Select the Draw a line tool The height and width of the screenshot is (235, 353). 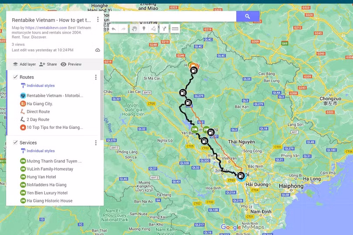click(x=154, y=29)
